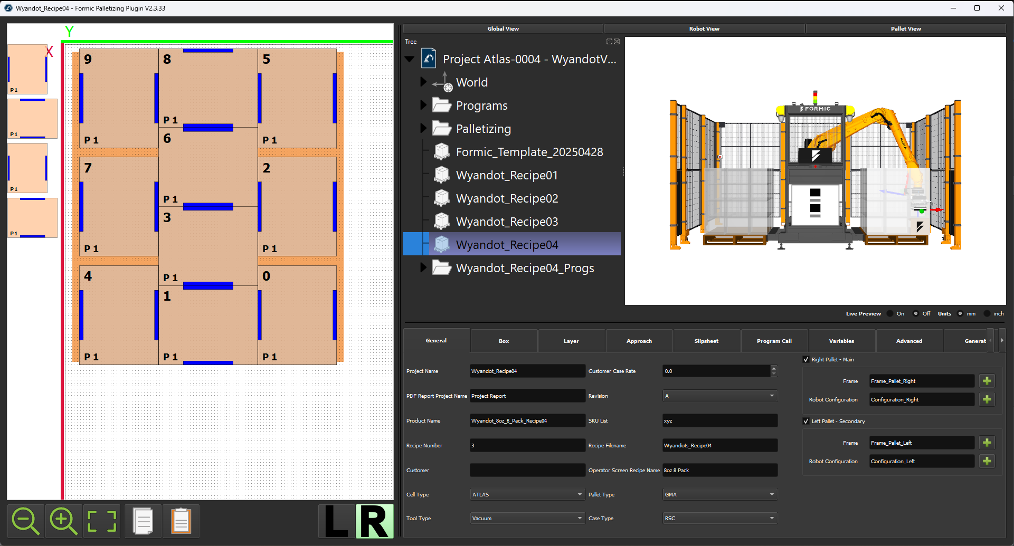Image resolution: width=1014 pixels, height=546 pixels.
Task: Select the last box pattern thumbnail
Action: 32,217
